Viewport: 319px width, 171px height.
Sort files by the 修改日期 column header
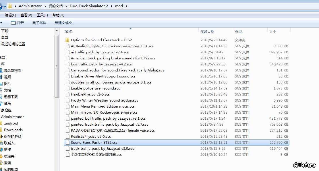click(x=207, y=32)
